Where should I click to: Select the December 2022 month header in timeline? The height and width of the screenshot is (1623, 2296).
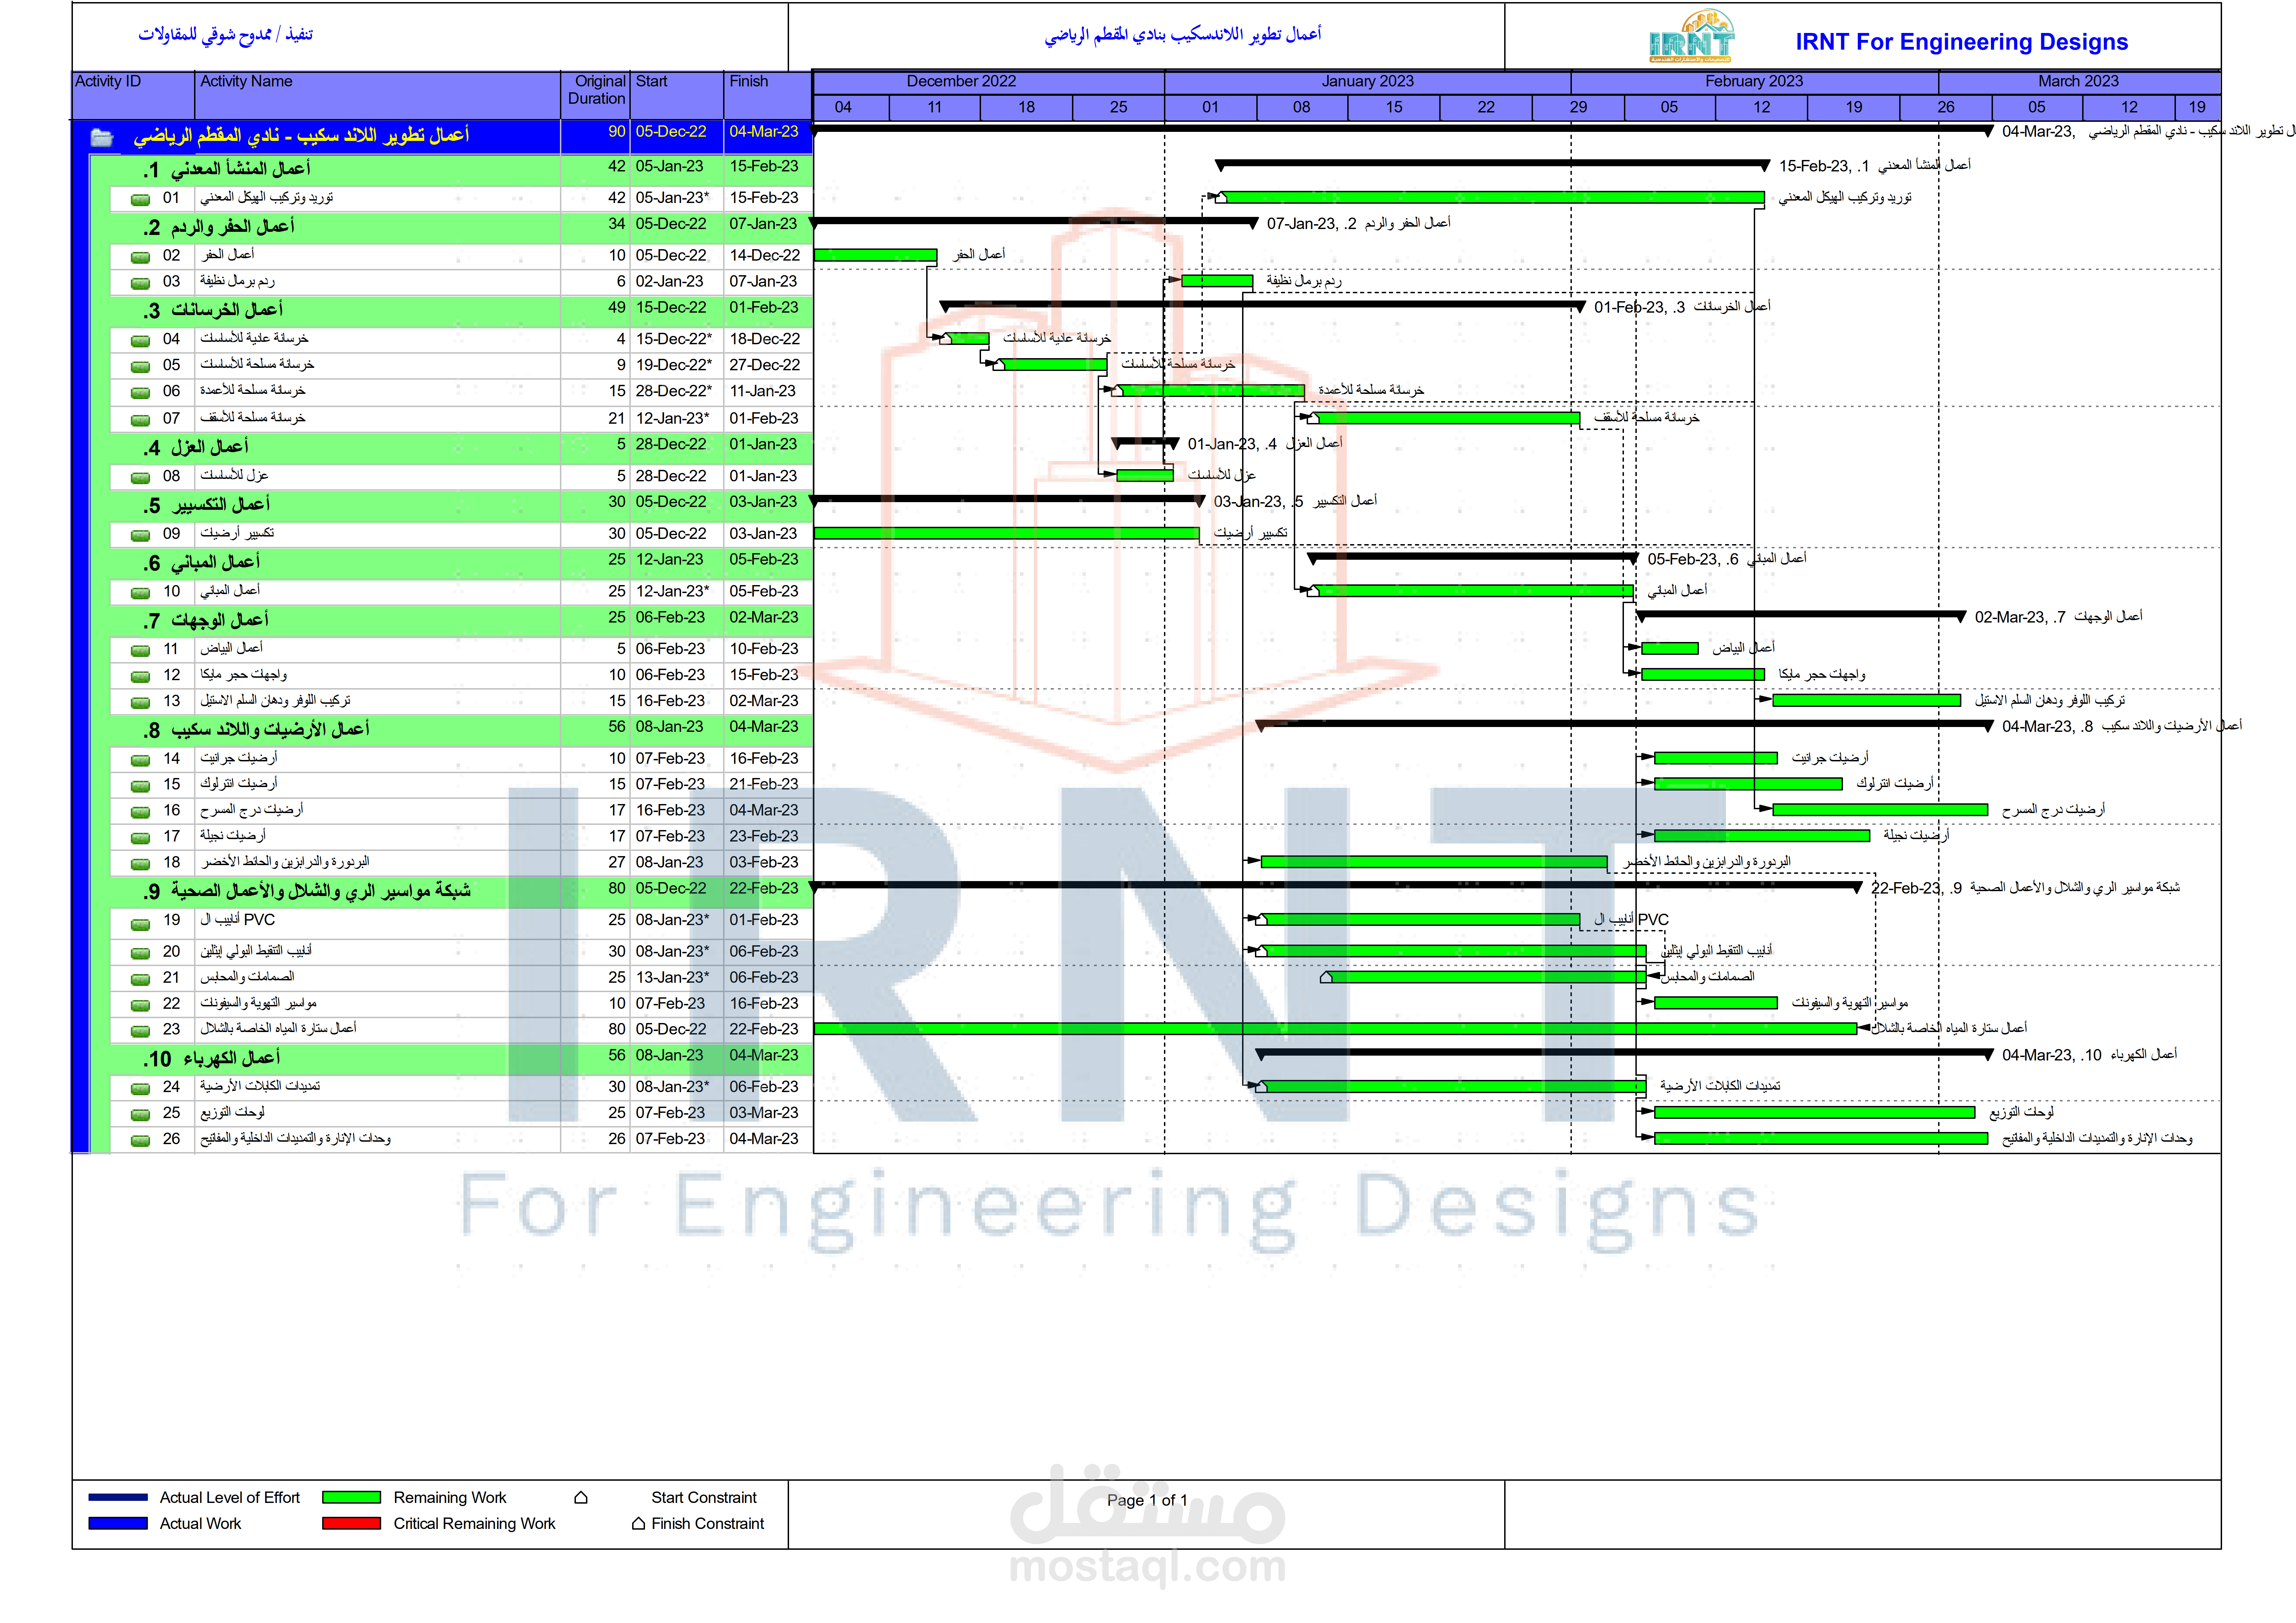point(989,82)
